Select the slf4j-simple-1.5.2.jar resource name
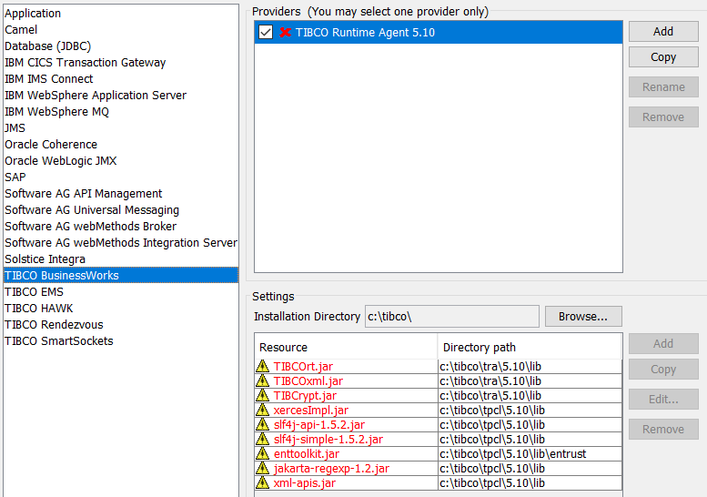This screenshot has width=707, height=497. click(x=328, y=440)
